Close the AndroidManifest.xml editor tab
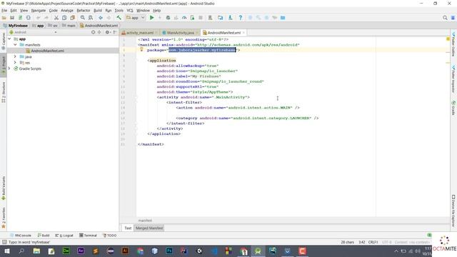This screenshot has height=257, width=457. (x=243, y=33)
